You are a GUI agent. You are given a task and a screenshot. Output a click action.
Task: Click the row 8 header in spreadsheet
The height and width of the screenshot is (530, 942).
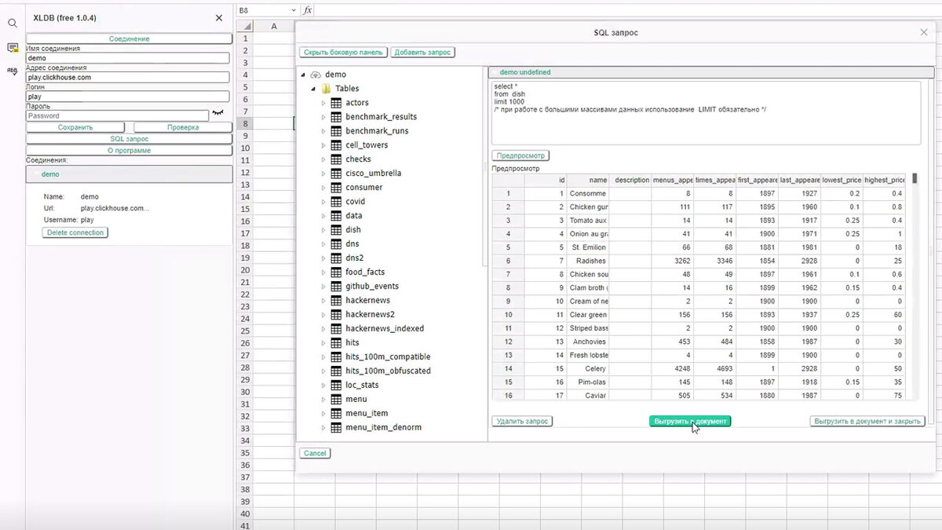245,123
